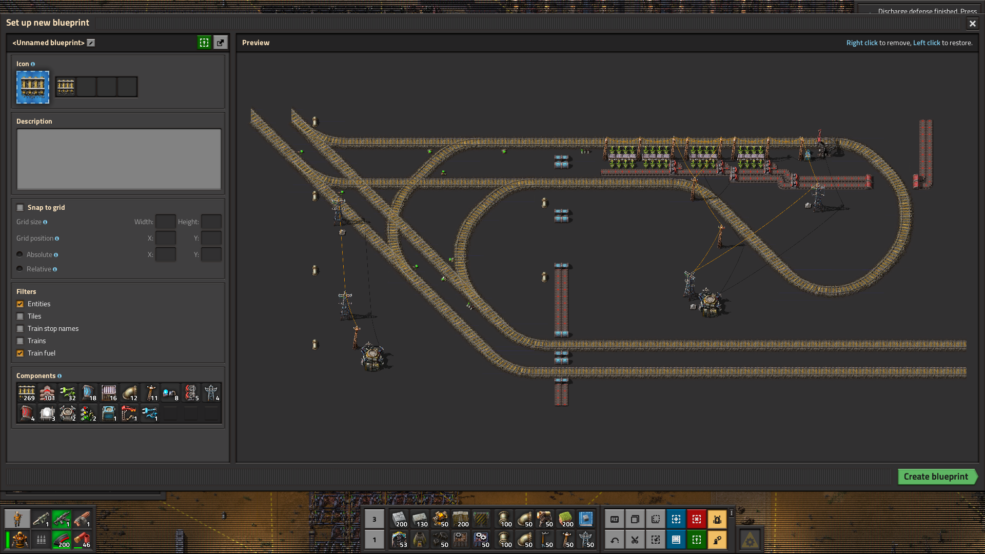This screenshot has height=554, width=985.
Task: Click the lamp component showing 3
Action: point(47,413)
